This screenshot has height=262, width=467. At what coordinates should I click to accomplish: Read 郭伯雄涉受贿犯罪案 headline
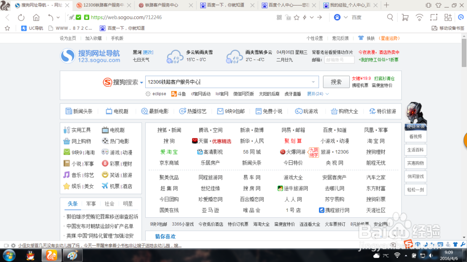(x=102, y=217)
